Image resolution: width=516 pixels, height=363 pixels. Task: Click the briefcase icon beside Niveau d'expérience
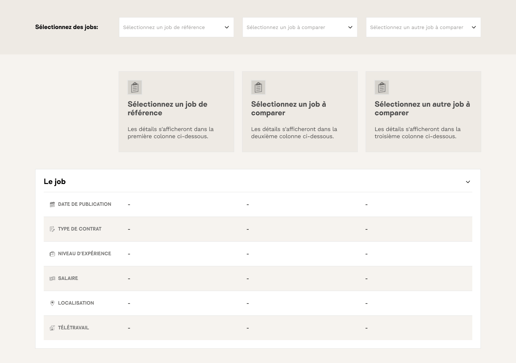[x=52, y=254]
